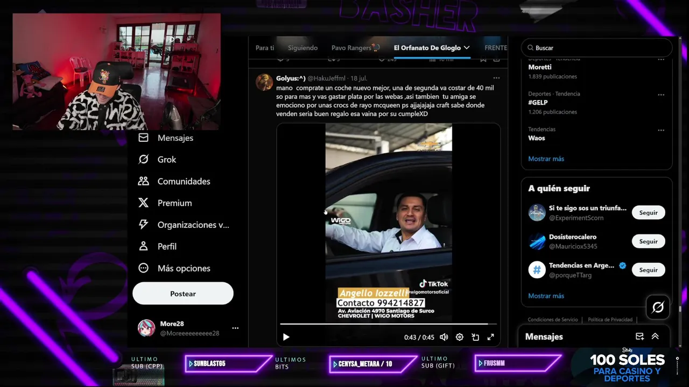This screenshot has width=689, height=387.
Task: Click Mostrar más under trends
Action: (x=546, y=159)
